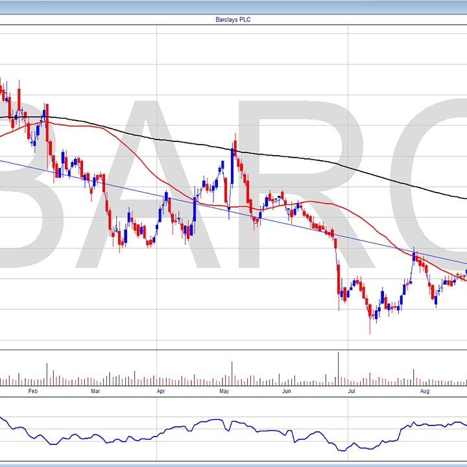
Task: Click the blue candlestick at the late-July peak
Action: [413, 256]
